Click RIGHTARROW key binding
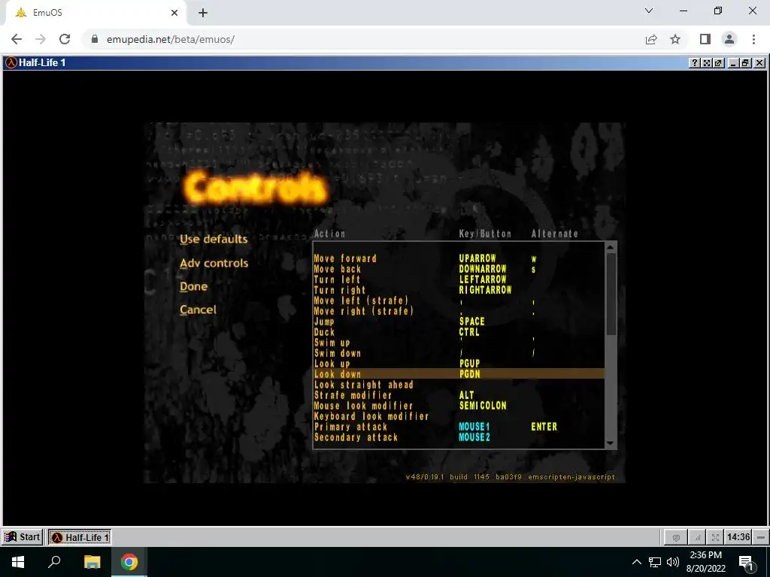The width and height of the screenshot is (770, 577). point(485,290)
